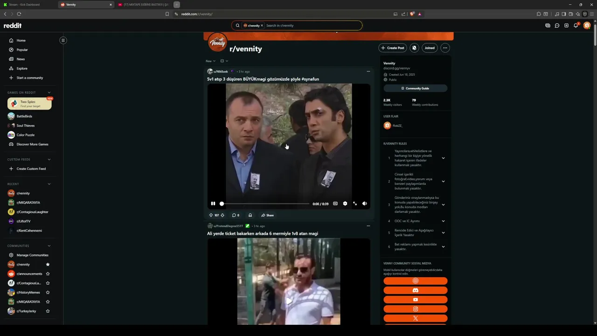Open the Two Spies game card
Viewport: 597px width, 336px height.
tap(29, 104)
